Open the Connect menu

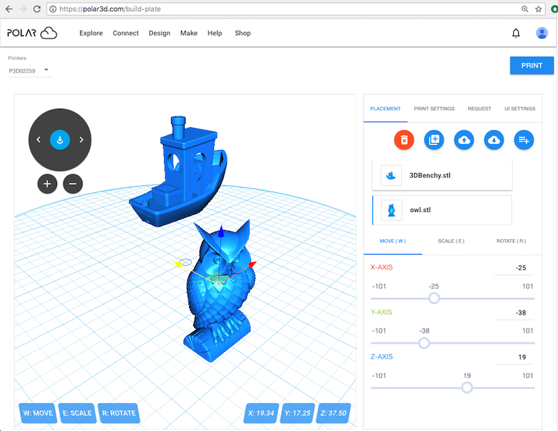126,33
